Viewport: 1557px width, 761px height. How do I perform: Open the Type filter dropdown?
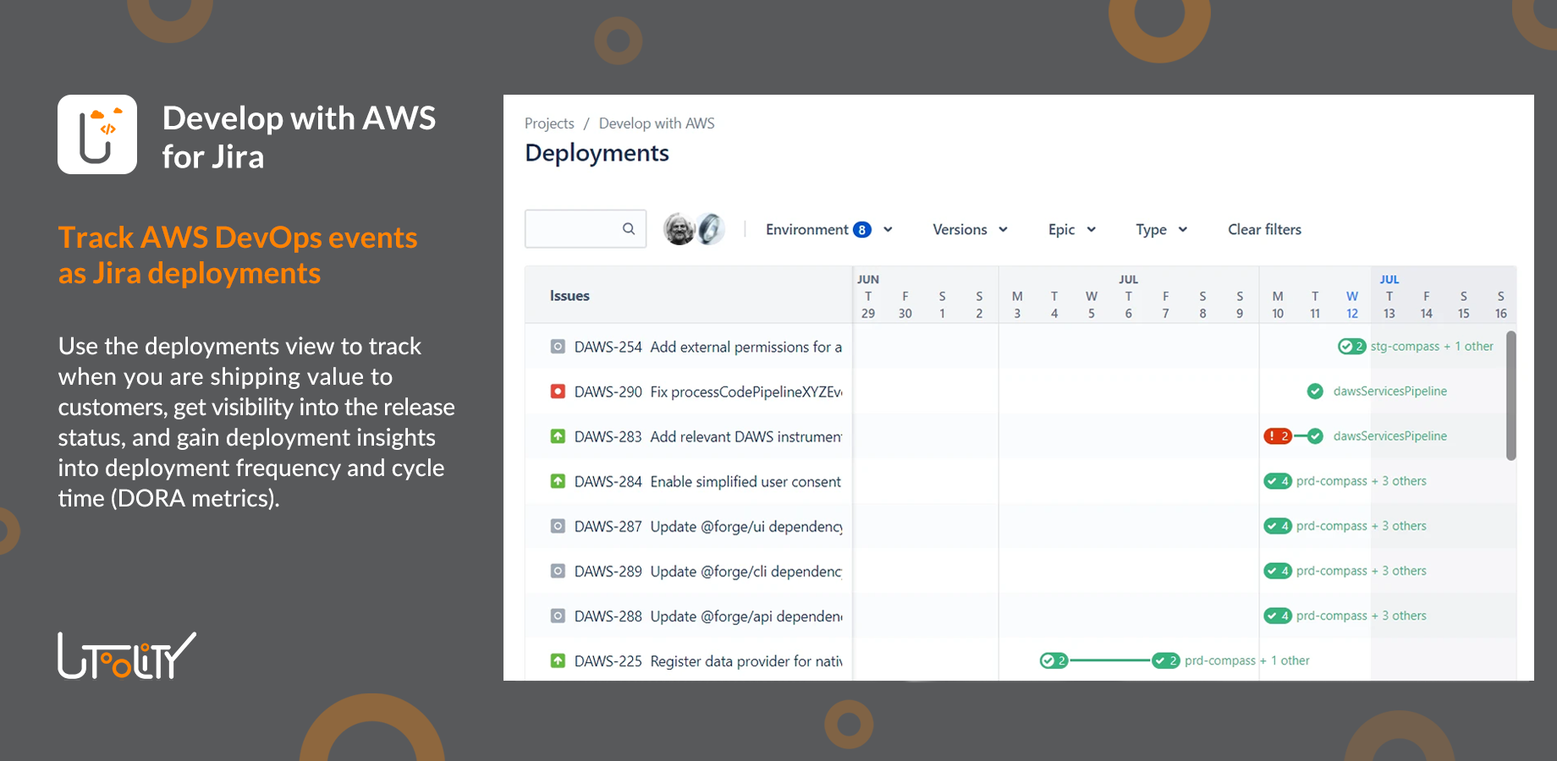pyautogui.click(x=1161, y=229)
